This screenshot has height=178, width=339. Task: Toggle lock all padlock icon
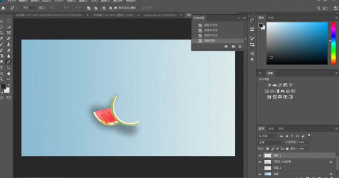pos(287,149)
